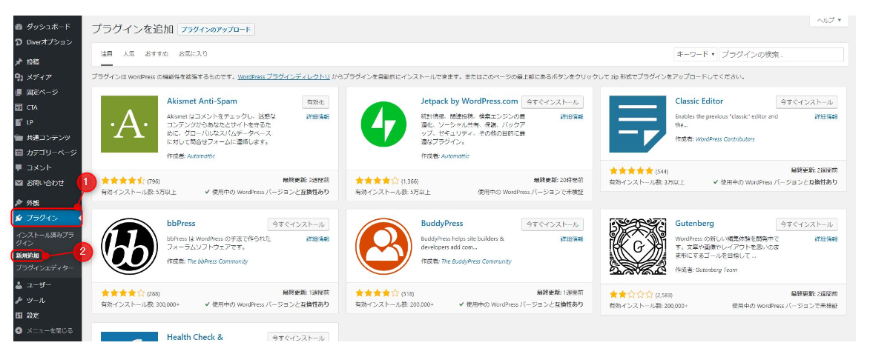This screenshot has height=354, width=870.
Task: Activate Akismet with the 有効化 button
Action: pyautogui.click(x=315, y=101)
